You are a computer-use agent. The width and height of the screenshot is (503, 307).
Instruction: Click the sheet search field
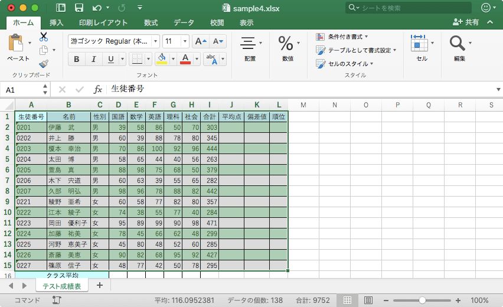pos(409,8)
